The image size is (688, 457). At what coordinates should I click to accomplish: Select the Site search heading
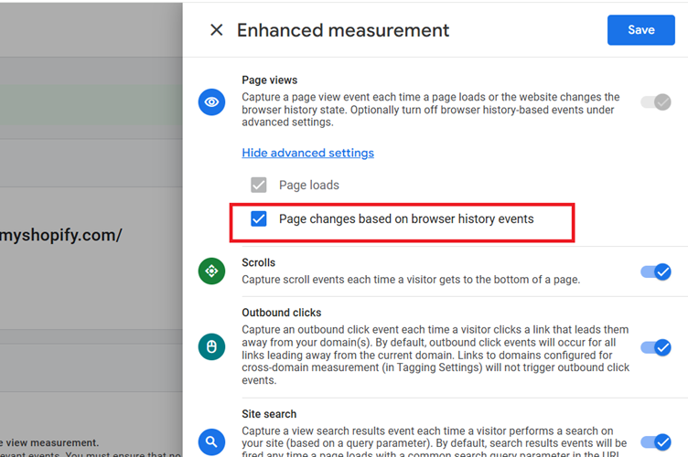[269, 414]
